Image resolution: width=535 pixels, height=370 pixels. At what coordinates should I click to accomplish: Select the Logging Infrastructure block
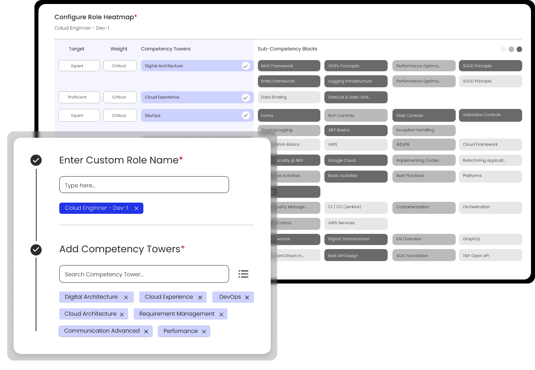(x=356, y=81)
